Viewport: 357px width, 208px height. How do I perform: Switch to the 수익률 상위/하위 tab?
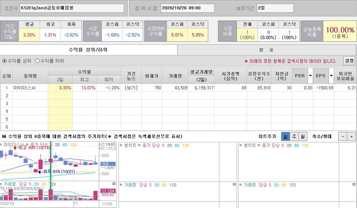coord(88,50)
